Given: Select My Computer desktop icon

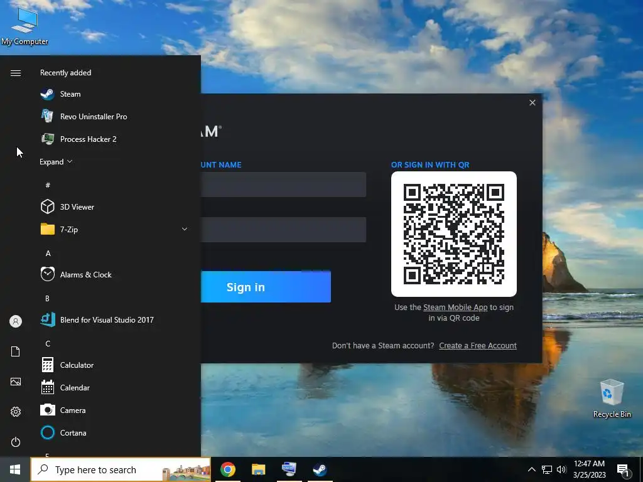Looking at the screenshot, I should [24, 26].
